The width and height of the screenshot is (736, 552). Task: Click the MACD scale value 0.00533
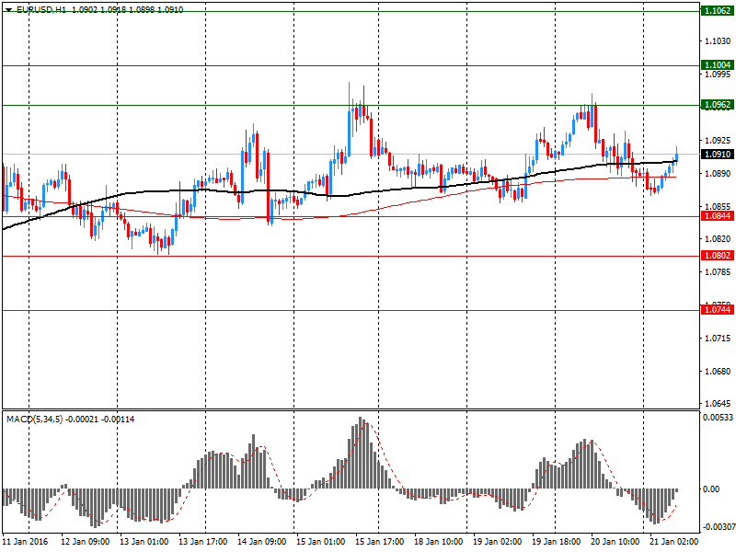pyautogui.click(x=718, y=418)
